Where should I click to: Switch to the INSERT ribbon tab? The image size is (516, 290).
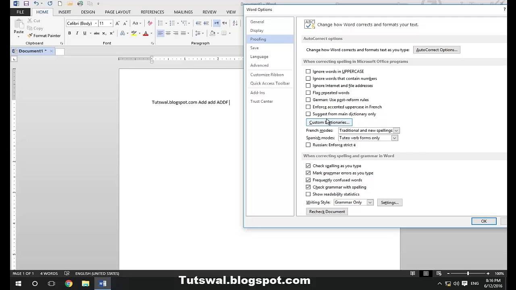64,12
